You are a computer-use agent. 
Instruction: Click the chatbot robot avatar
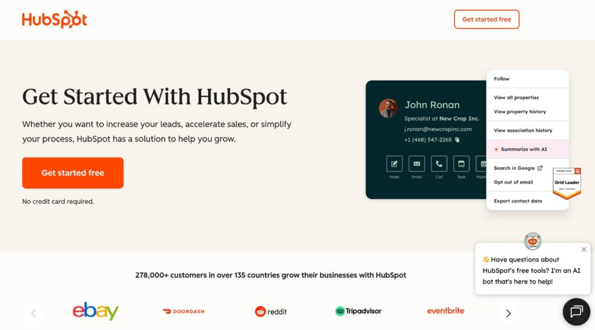click(x=533, y=241)
